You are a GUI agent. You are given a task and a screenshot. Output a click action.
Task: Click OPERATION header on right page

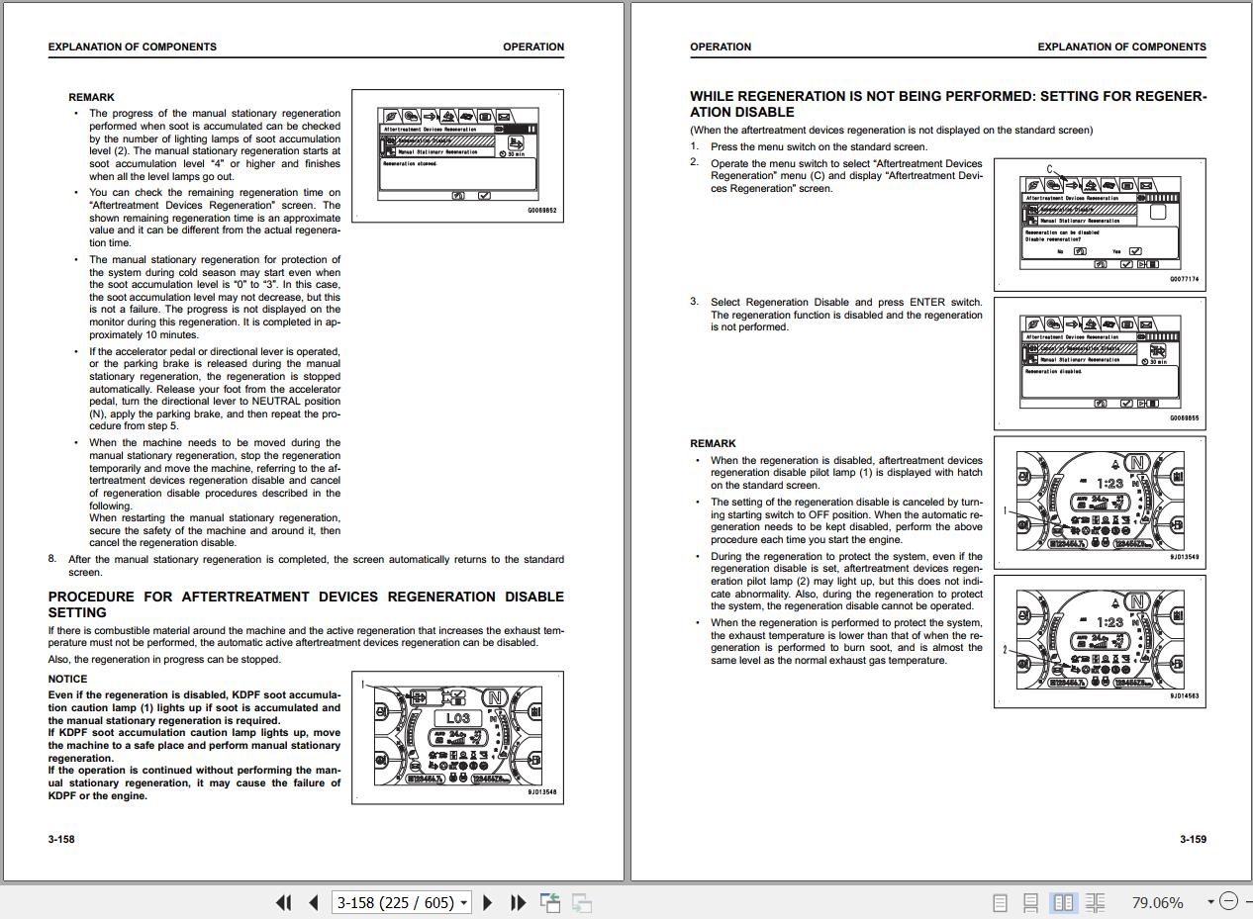click(721, 46)
